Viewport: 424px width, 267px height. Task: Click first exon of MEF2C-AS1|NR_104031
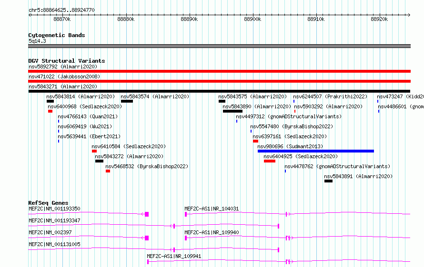186,214
